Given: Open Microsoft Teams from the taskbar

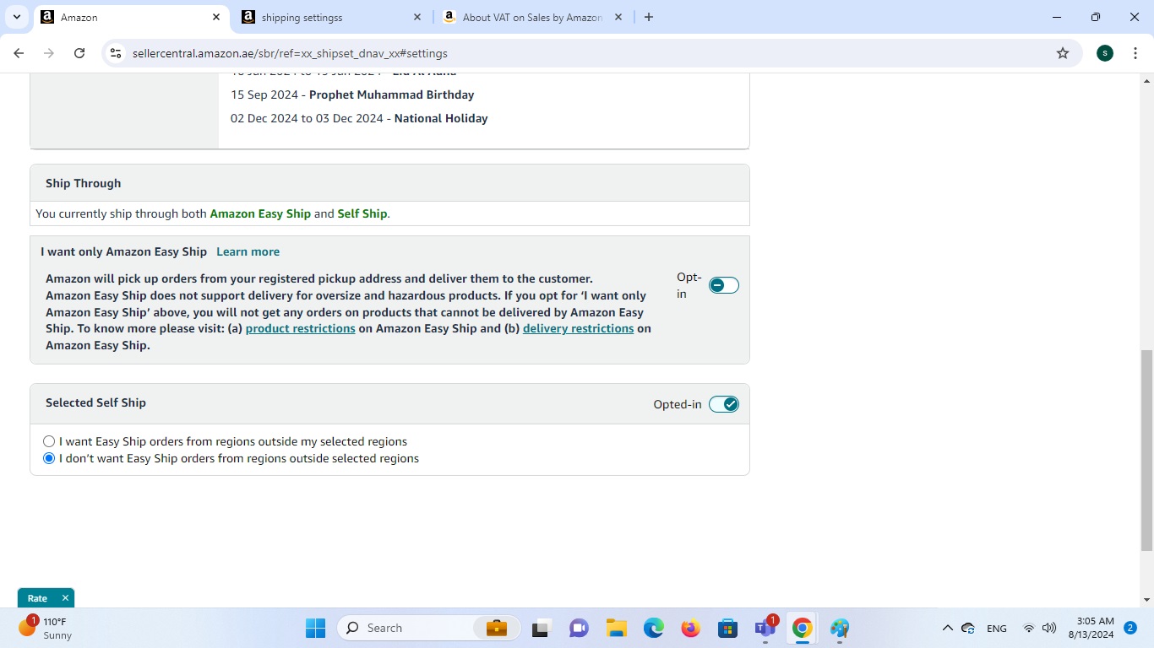Looking at the screenshot, I should pos(765,628).
